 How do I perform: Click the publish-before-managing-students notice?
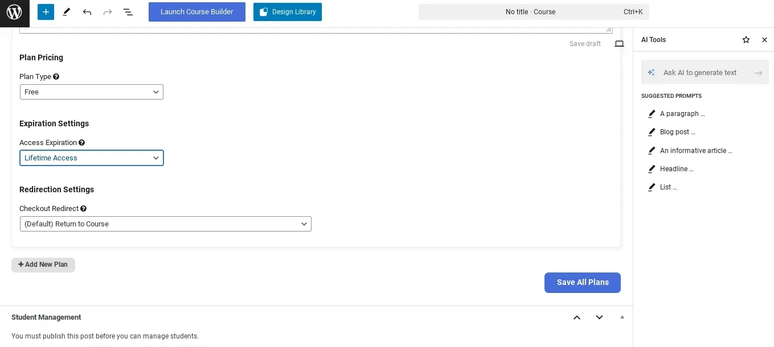105,336
